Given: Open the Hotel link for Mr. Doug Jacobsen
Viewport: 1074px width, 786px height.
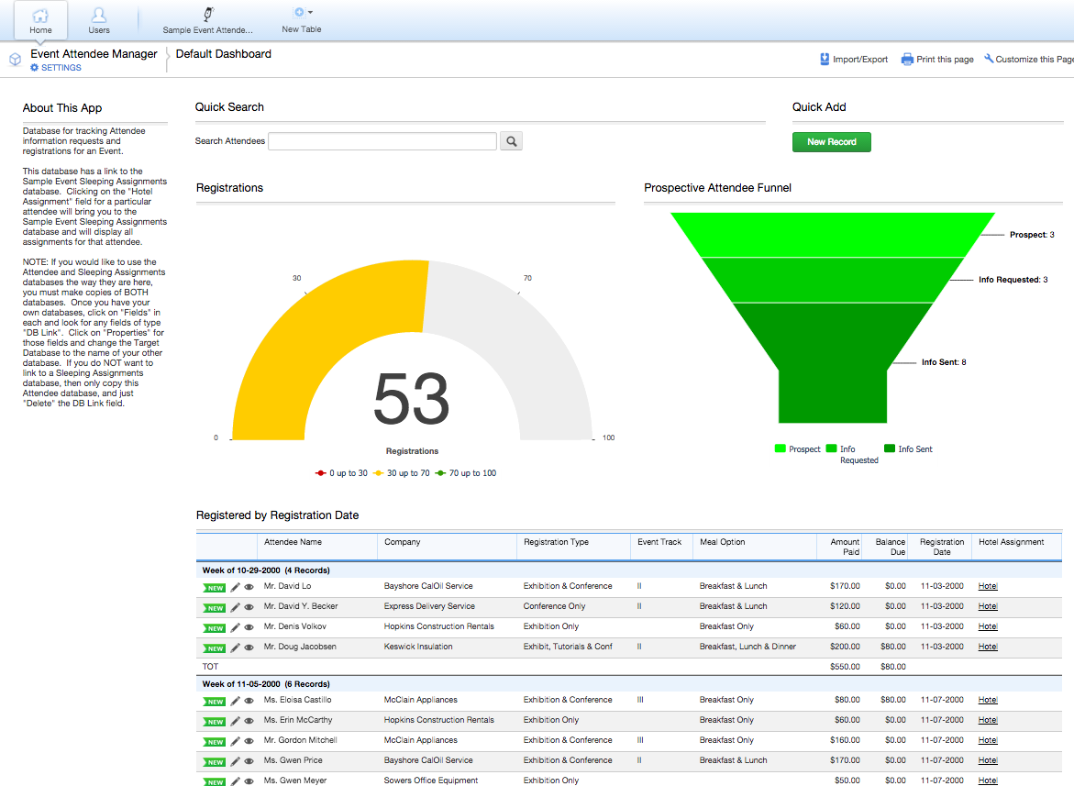Looking at the screenshot, I should click(x=988, y=647).
